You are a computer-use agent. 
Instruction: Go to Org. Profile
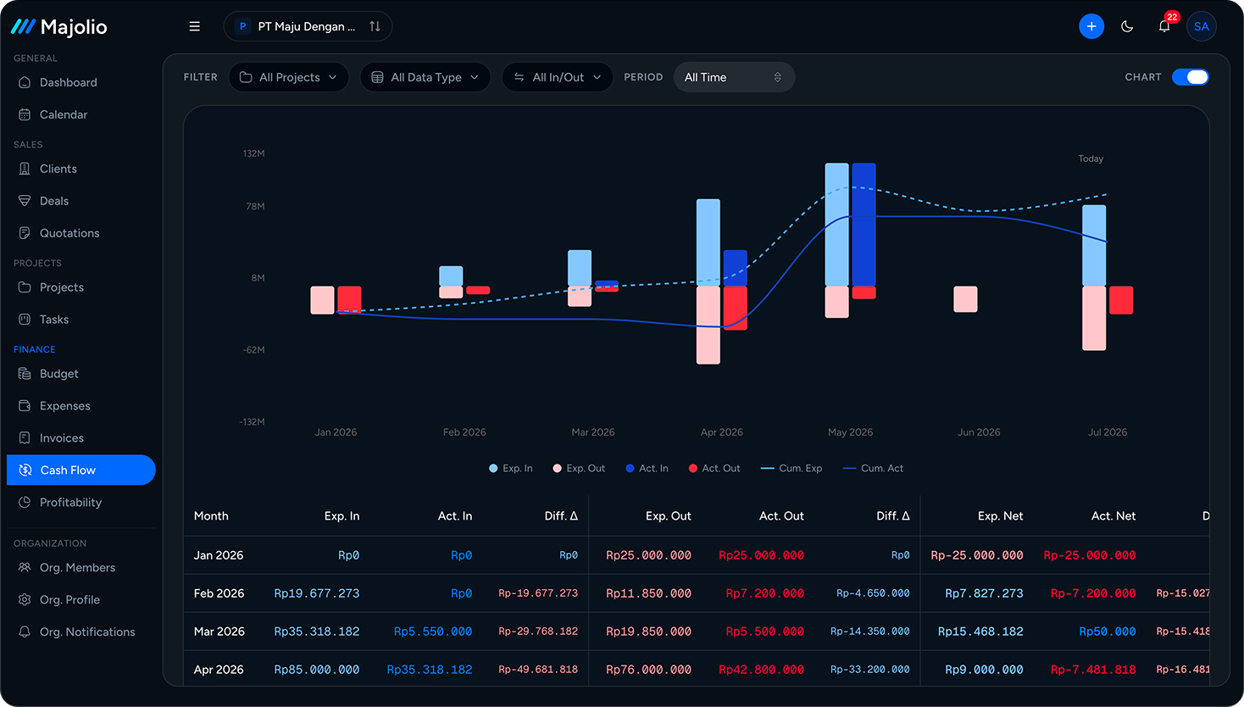pyautogui.click(x=81, y=600)
